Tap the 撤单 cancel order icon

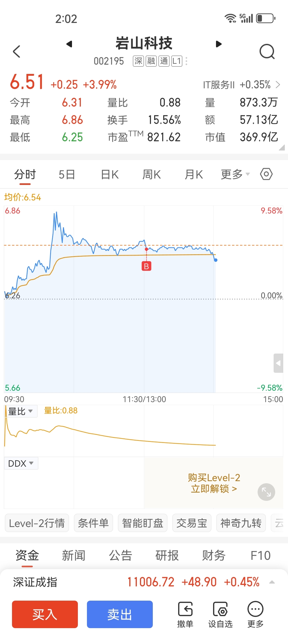coord(185,614)
